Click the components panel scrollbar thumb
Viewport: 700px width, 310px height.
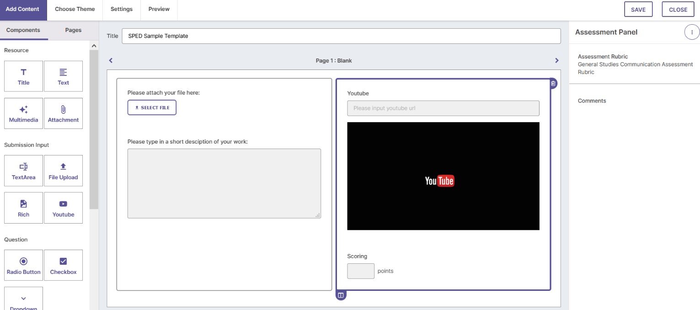point(94,129)
